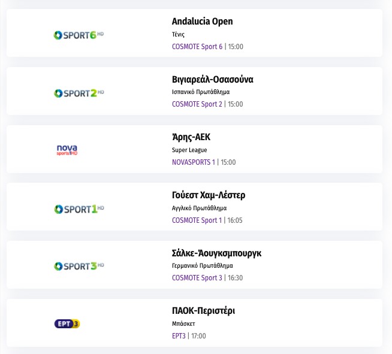Click the COSMOTE Sport 1 HD logo
Image resolution: width=392 pixels, height=354 pixels.
point(79,209)
